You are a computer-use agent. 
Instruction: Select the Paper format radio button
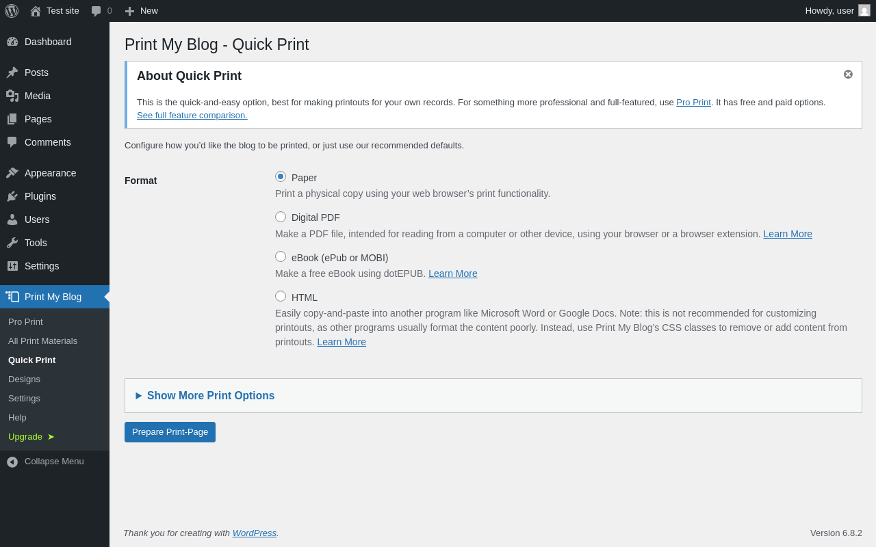click(281, 176)
